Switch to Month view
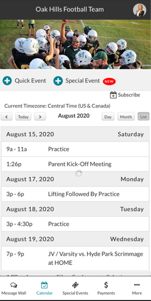 pyautogui.click(x=126, y=117)
